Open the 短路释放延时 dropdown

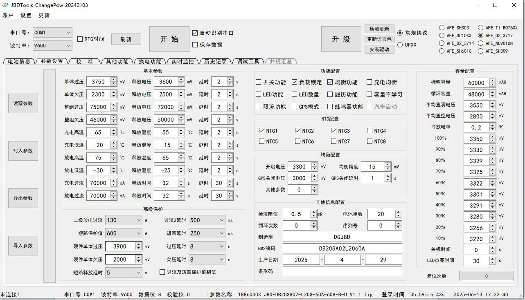[x=124, y=272]
